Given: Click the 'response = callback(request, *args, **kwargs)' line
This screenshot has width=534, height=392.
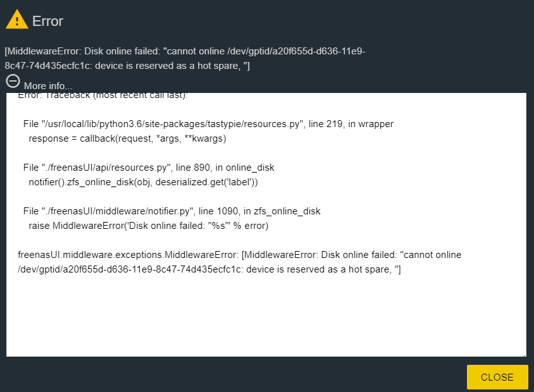Looking at the screenshot, I should click(x=127, y=138).
